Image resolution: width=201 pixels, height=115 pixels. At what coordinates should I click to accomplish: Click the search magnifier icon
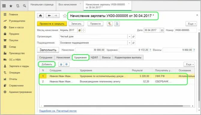coord(25,6)
